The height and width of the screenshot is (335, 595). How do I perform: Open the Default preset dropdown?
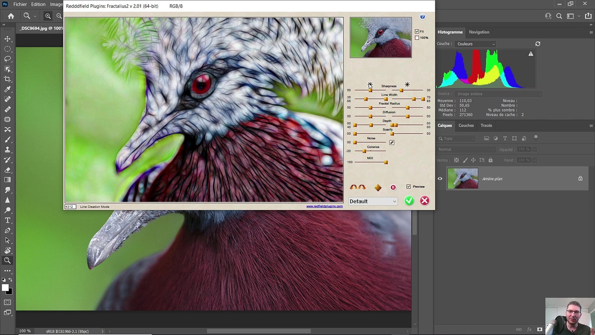tap(373, 201)
